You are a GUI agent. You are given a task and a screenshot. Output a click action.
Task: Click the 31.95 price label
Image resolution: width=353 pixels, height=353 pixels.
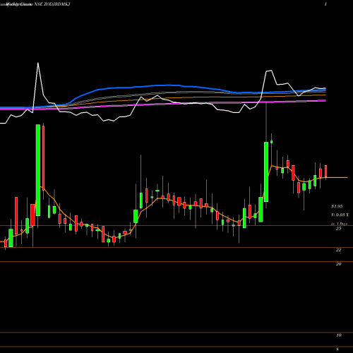click(337, 206)
